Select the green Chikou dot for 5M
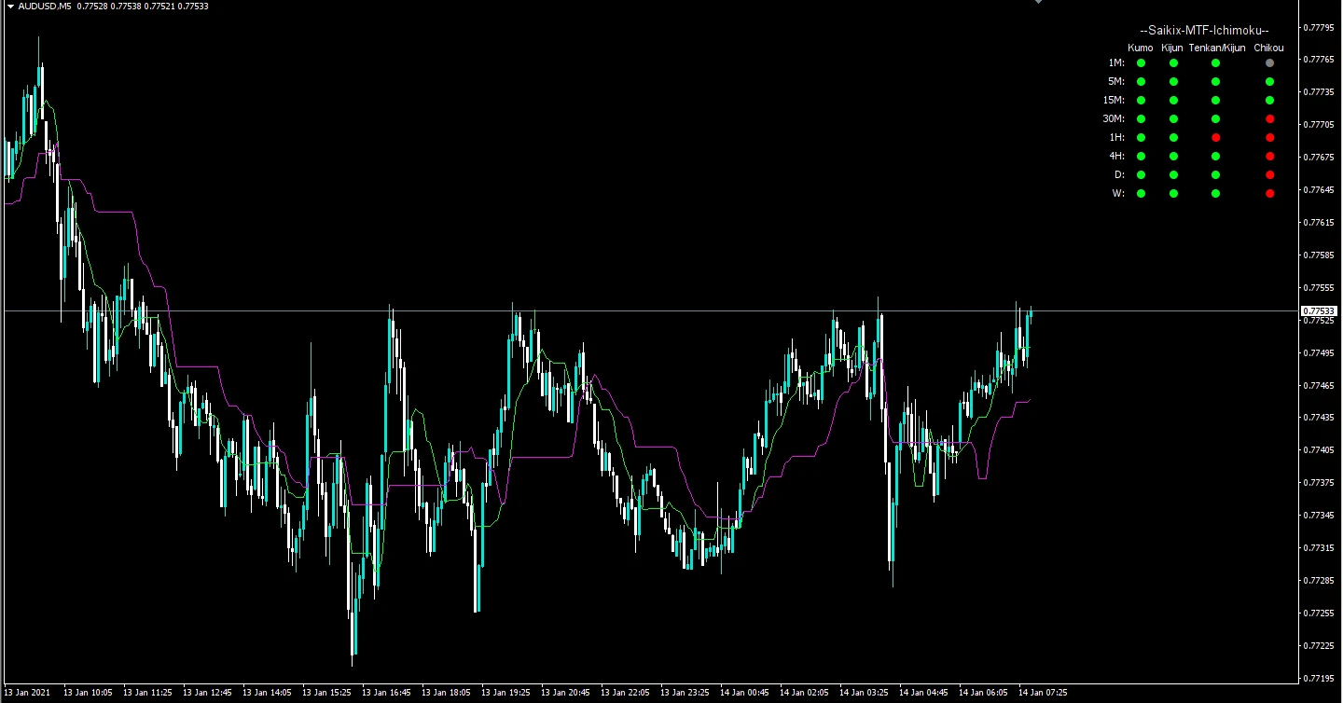This screenshot has width=1343, height=703. [1269, 82]
